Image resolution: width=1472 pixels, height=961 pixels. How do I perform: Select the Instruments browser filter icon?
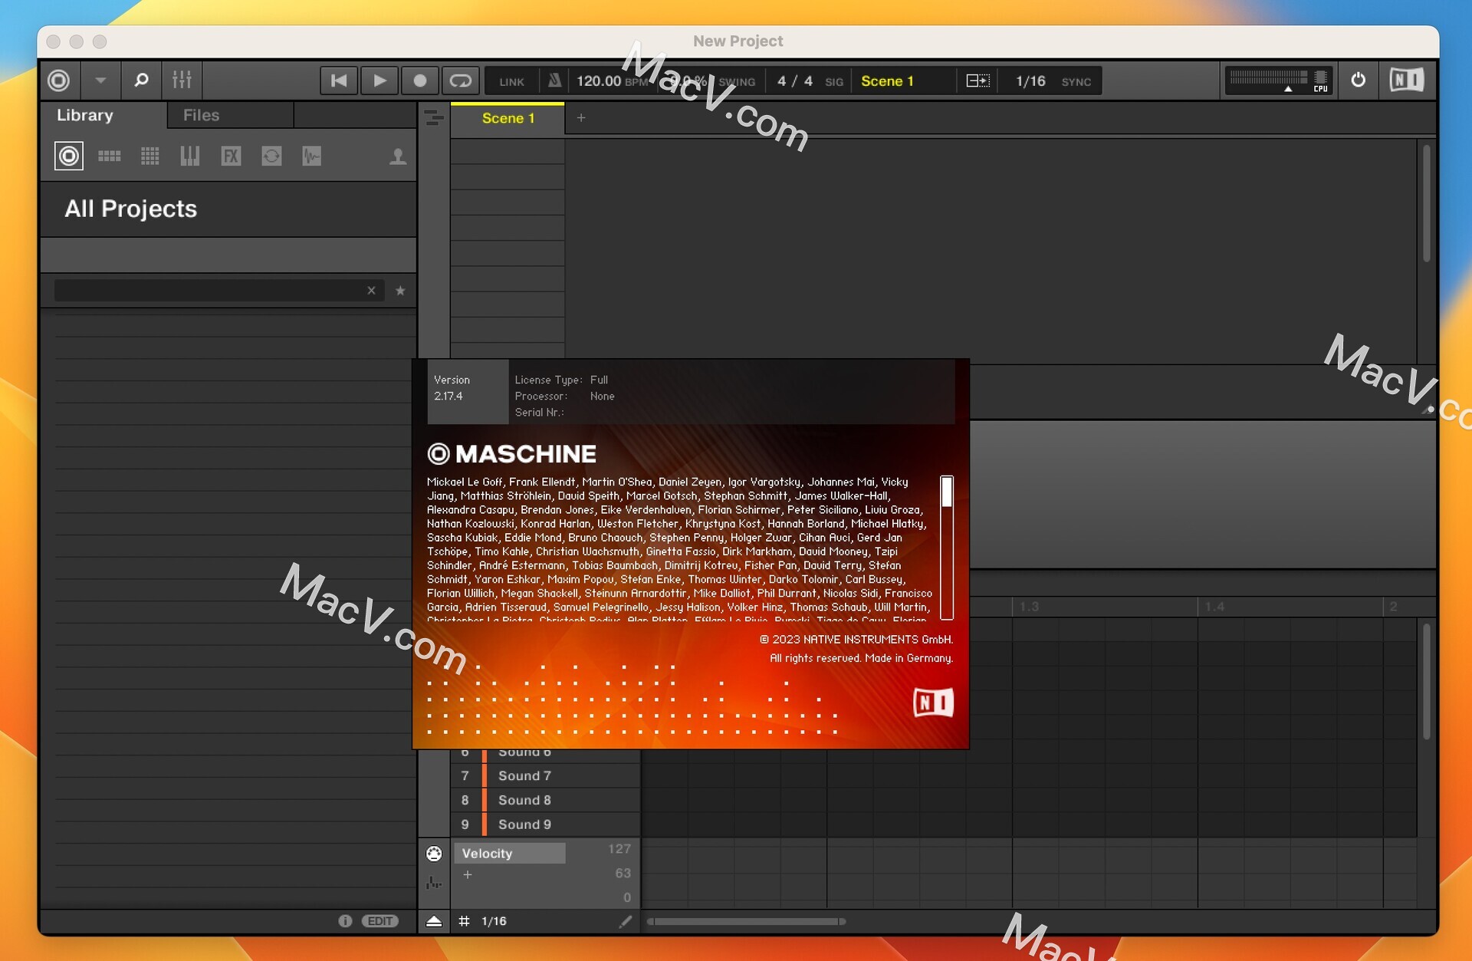pos(190,156)
